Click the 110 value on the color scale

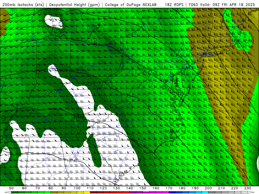click(90, 188)
